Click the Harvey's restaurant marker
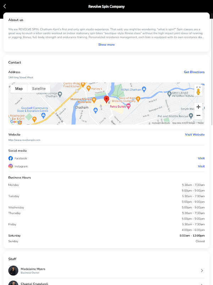Screen dimensions: 213x285 pyautogui.click(x=88, y=88)
